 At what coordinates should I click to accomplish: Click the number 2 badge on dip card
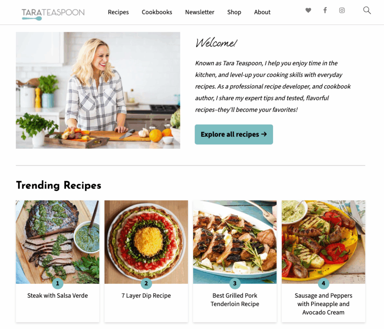coord(146,283)
